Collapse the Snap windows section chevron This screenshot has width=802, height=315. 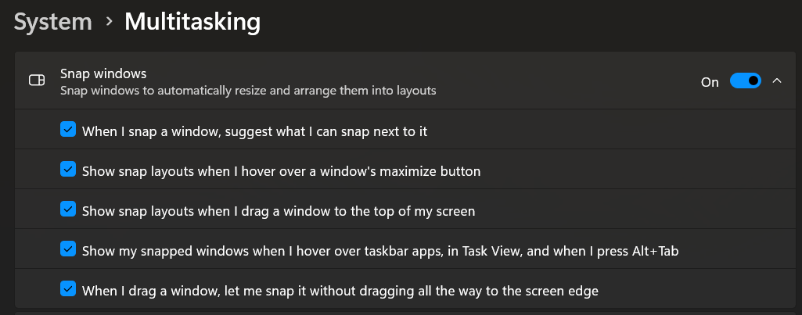pos(777,81)
